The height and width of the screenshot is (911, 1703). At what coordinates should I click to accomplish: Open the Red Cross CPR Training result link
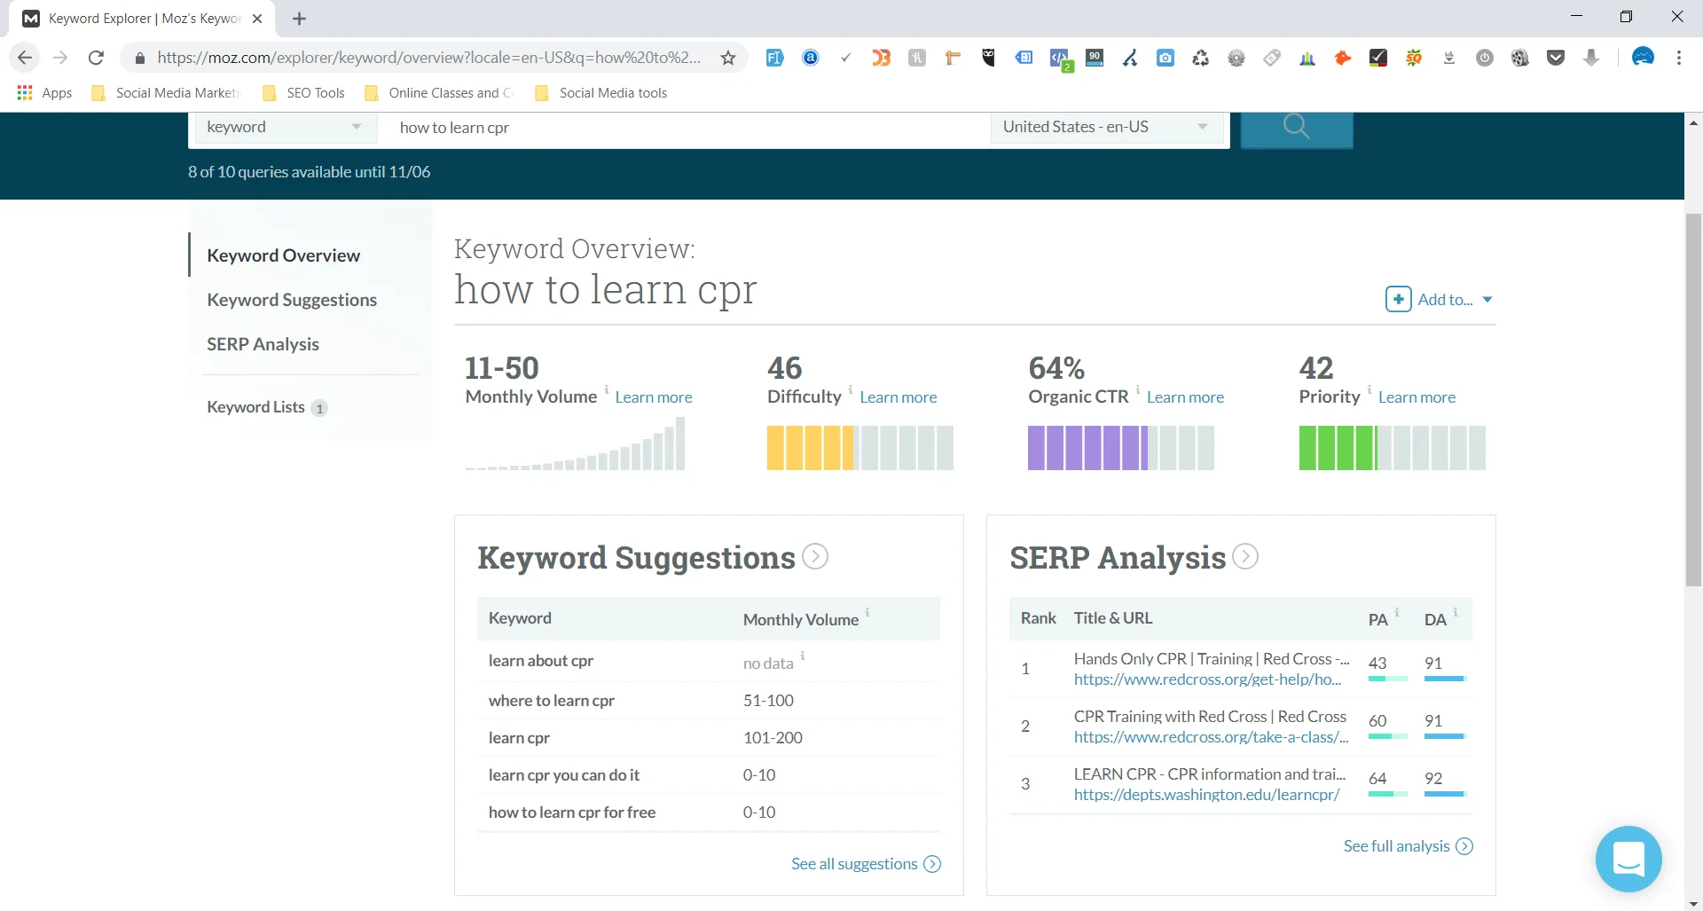click(x=1209, y=716)
